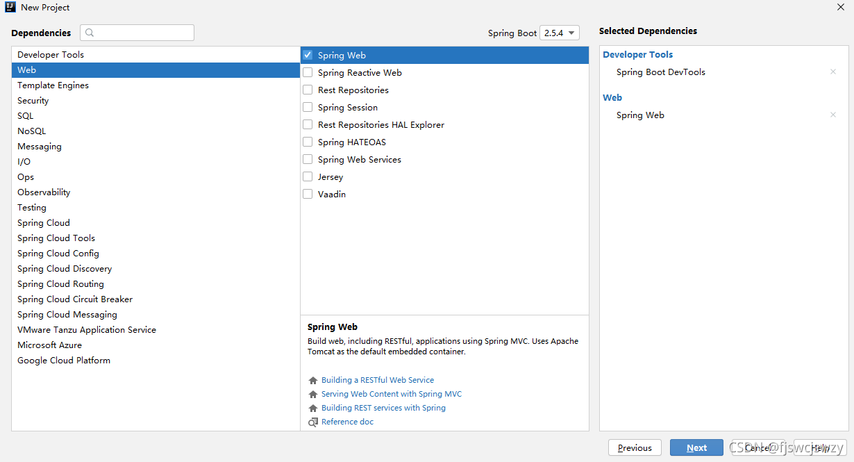Select the Security category
The width and height of the screenshot is (854, 462).
pos(156,100)
